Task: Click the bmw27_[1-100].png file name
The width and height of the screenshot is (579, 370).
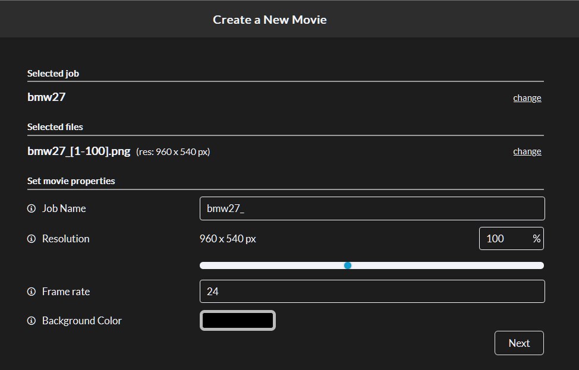Action: 78,151
